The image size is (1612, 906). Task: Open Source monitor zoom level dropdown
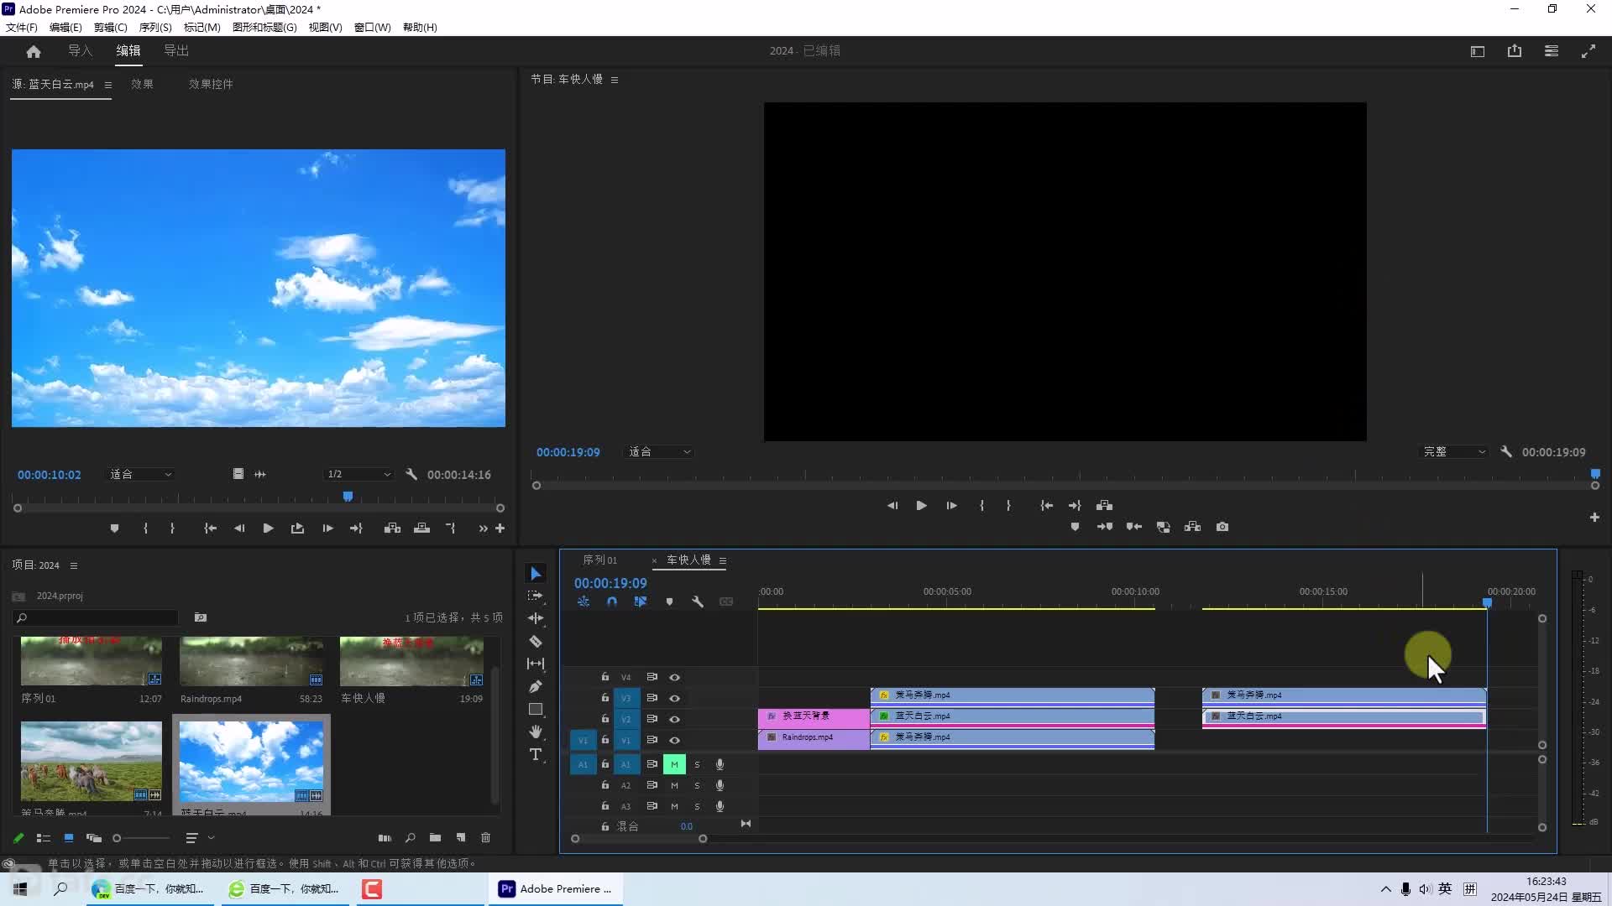point(141,474)
